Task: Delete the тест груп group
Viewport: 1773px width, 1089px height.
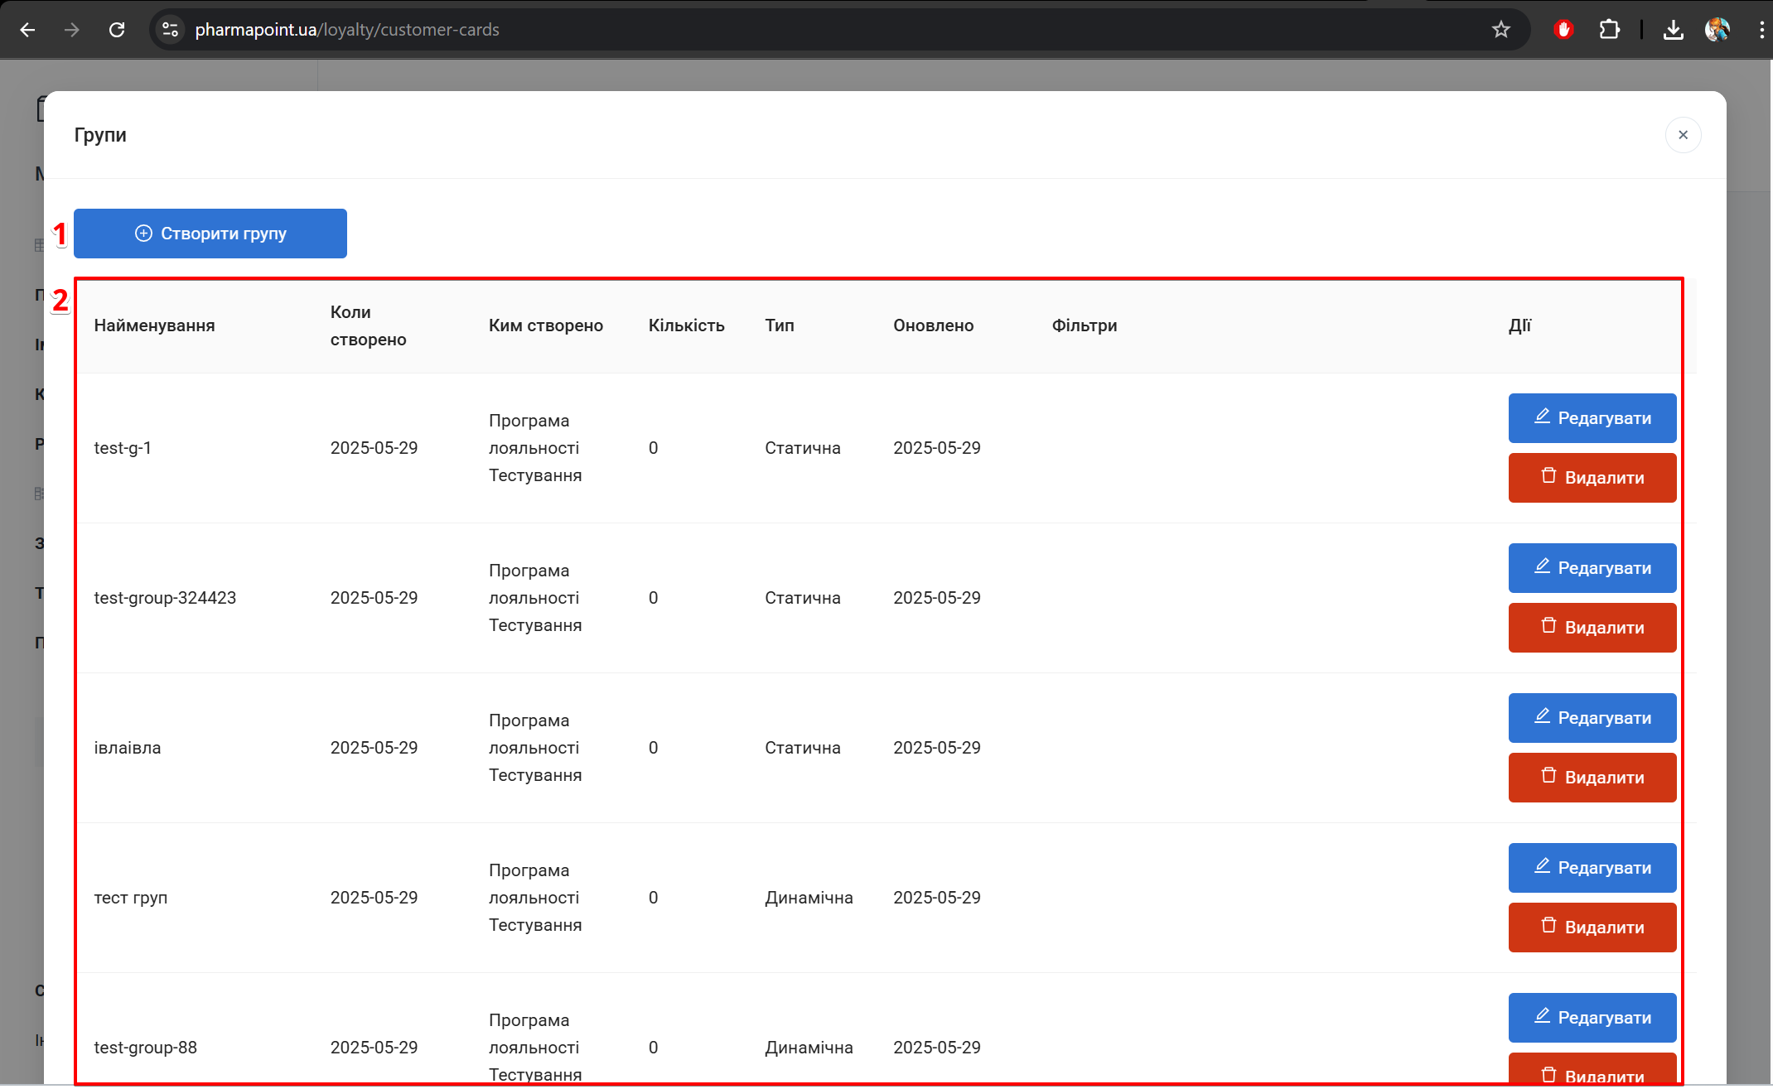Action: click(x=1592, y=928)
